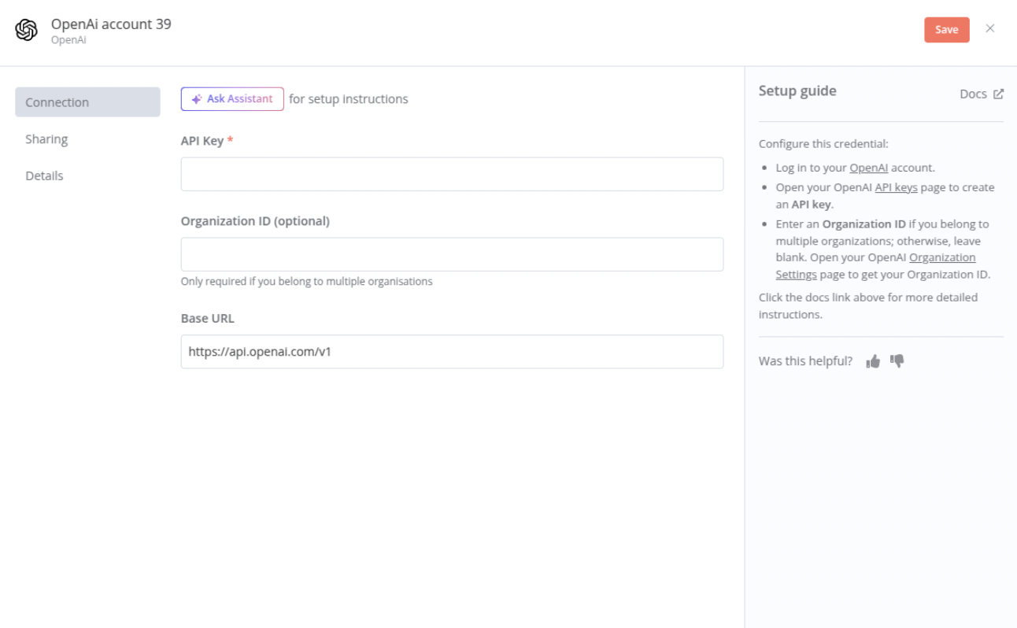Switch to the Details tab
This screenshot has height=628, width=1017.
click(x=45, y=175)
